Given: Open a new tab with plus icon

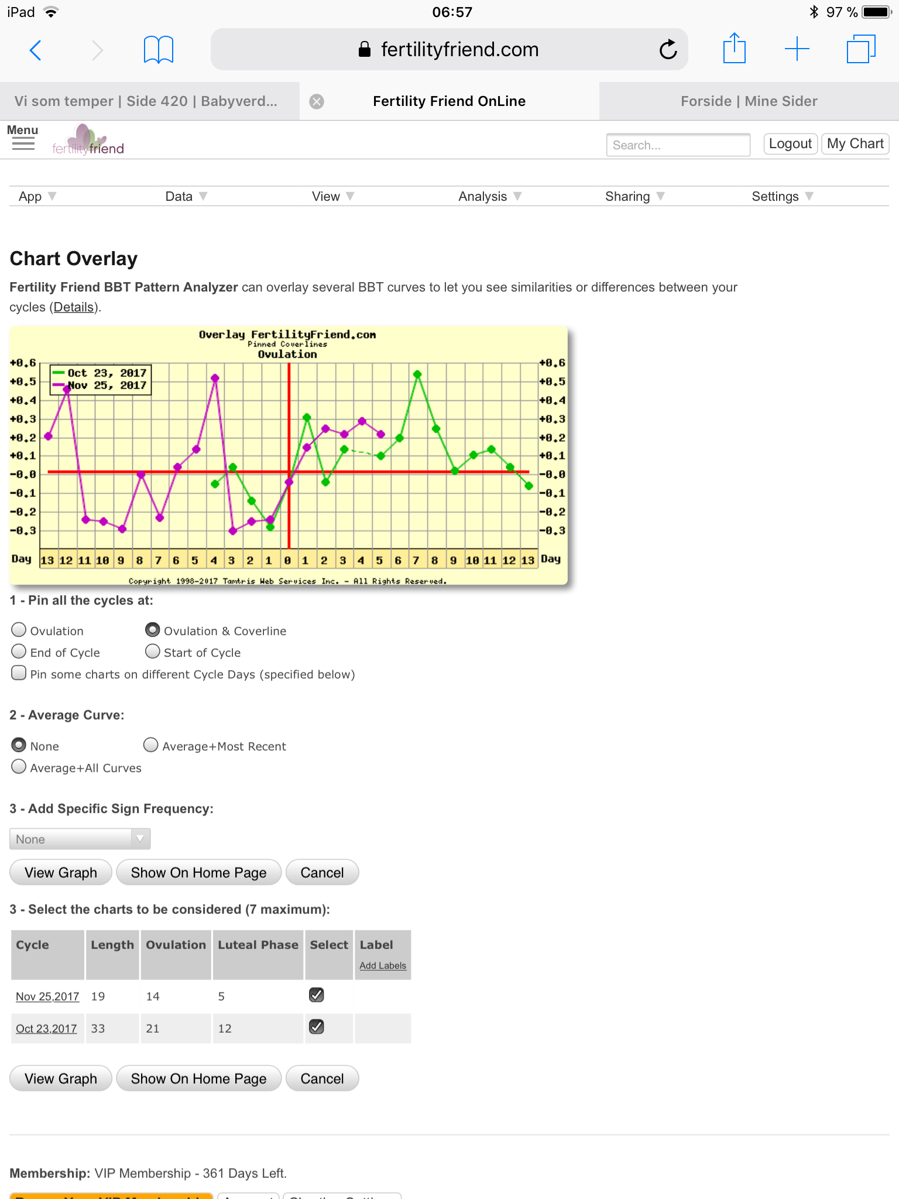Looking at the screenshot, I should pyautogui.click(x=797, y=49).
